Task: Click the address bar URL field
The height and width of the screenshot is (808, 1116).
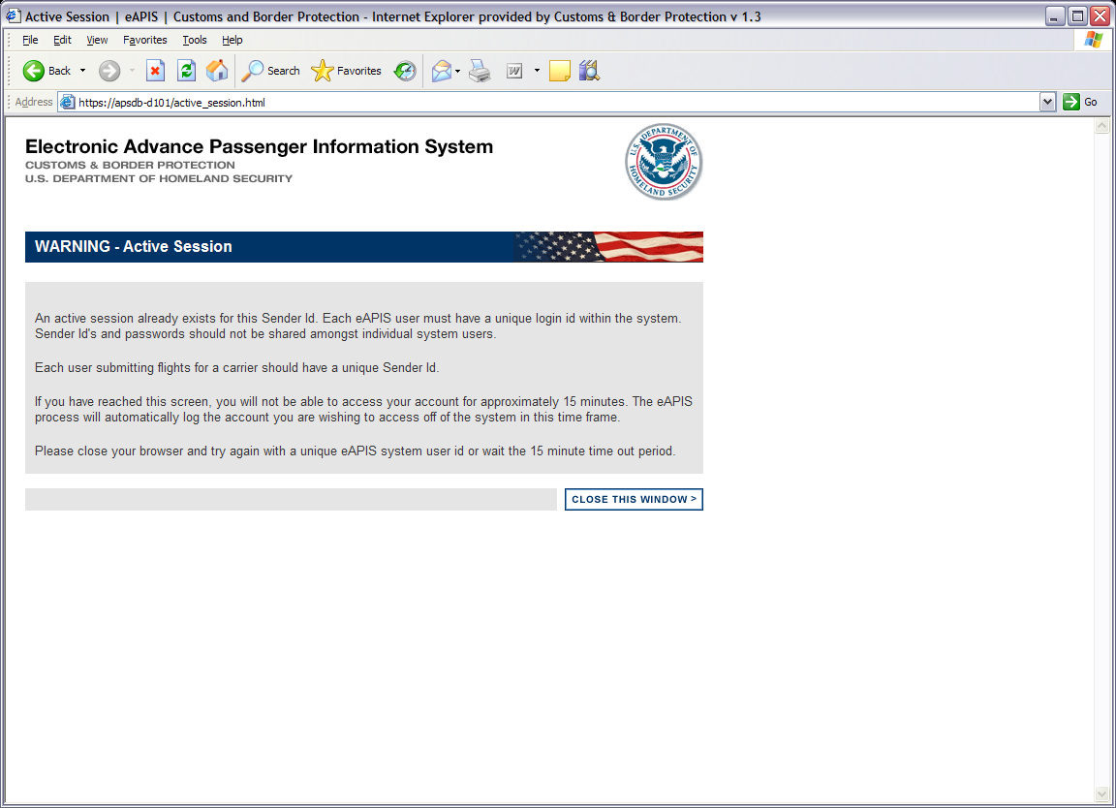Action: [x=548, y=102]
